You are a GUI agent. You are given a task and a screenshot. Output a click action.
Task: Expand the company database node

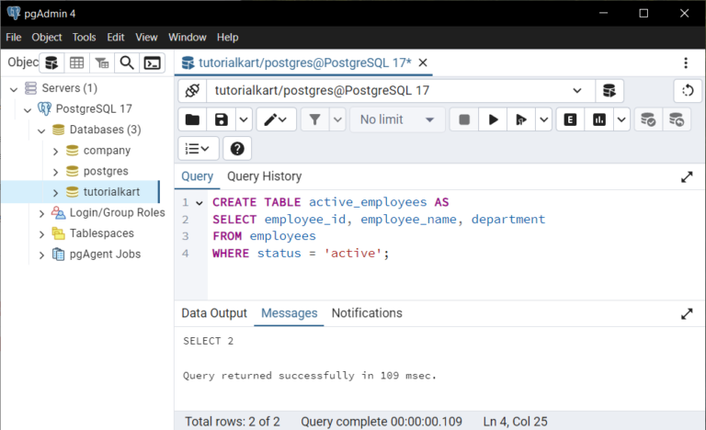coord(55,151)
